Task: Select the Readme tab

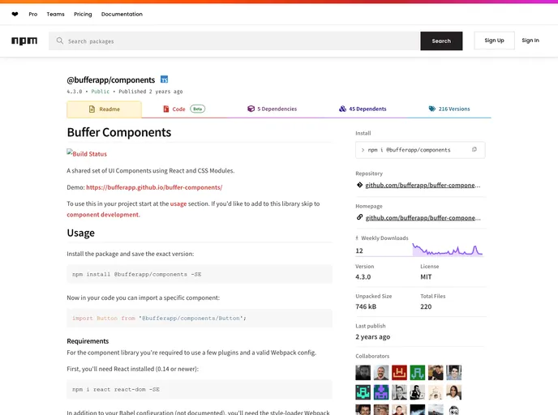Action: 105,109
